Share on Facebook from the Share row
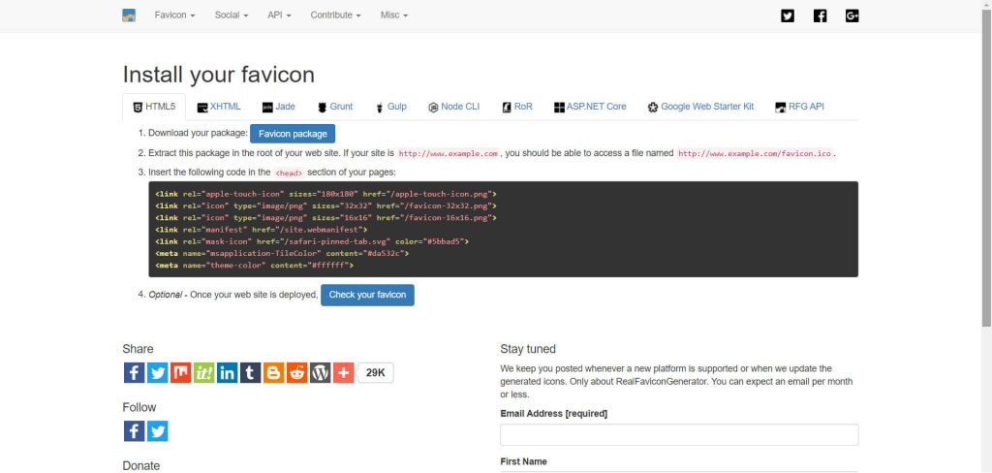The height and width of the screenshot is (473, 992). (134, 372)
